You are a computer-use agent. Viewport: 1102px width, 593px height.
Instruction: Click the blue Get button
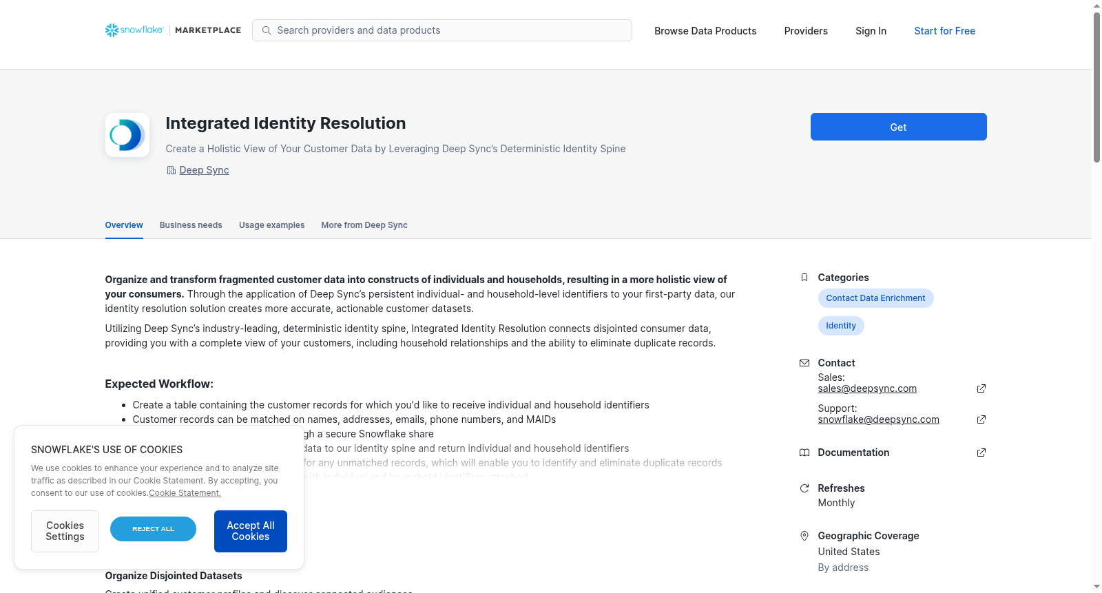pyautogui.click(x=898, y=127)
